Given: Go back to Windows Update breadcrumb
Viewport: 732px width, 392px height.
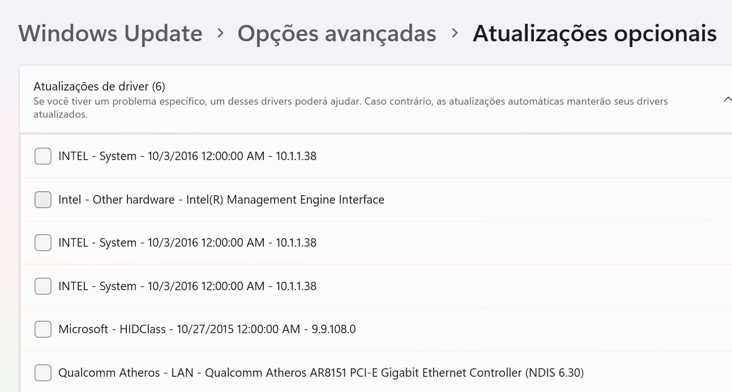Looking at the screenshot, I should [x=110, y=33].
